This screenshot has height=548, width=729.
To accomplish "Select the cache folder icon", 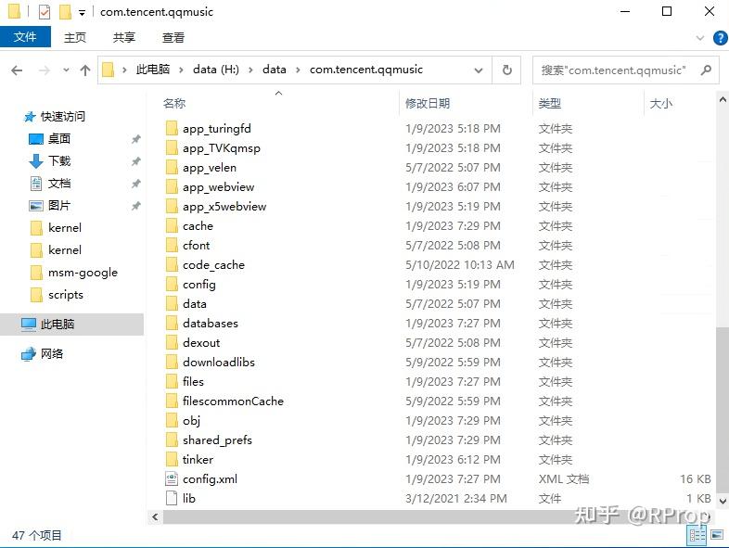I will coord(172,226).
